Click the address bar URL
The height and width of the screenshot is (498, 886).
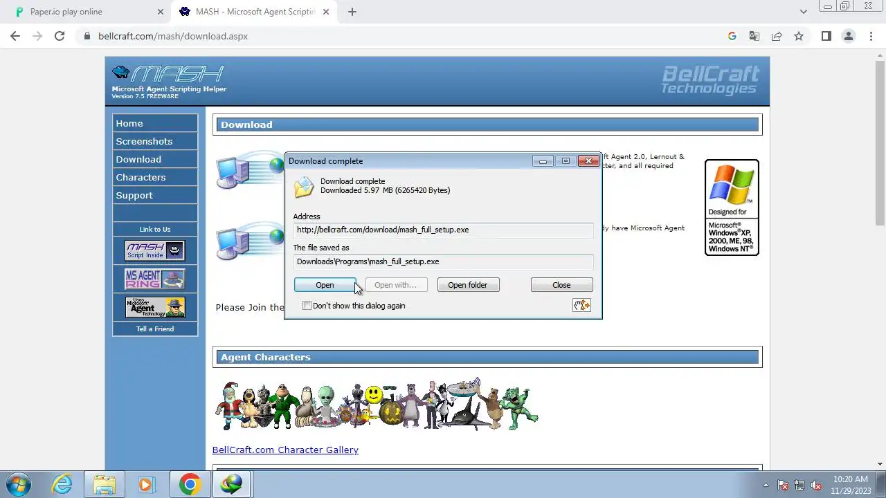[173, 36]
